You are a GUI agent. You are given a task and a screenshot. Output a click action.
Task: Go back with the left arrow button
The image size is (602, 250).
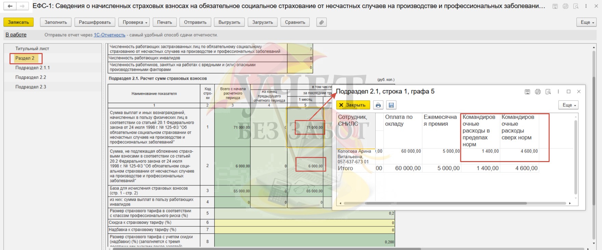(x=10, y=6)
